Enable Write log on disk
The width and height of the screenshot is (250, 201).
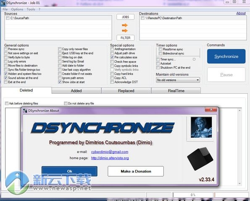[x=60, y=57]
